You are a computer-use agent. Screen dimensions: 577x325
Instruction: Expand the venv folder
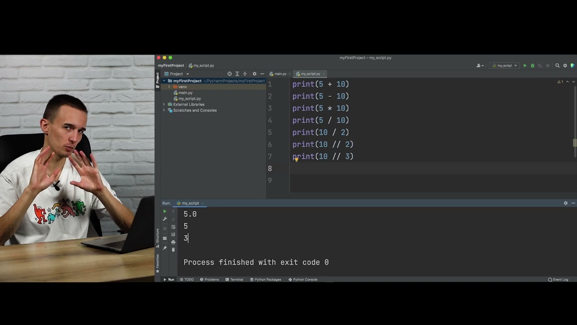pos(169,87)
